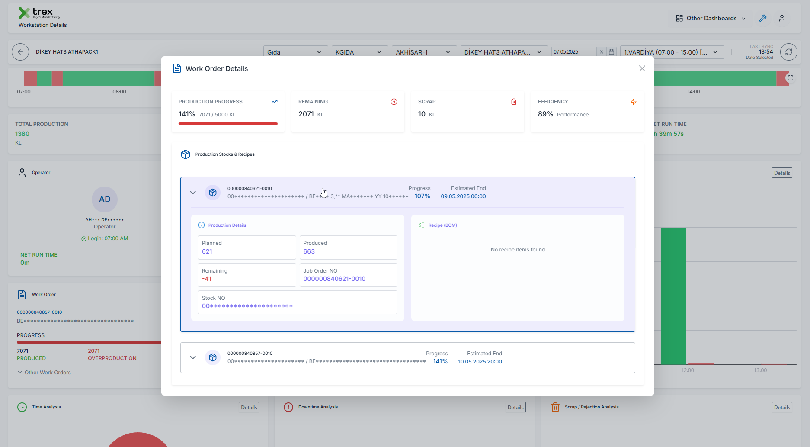Screen dimensions: 810x447
Task: Click the efficiency lightning icon
Action: click(x=634, y=102)
